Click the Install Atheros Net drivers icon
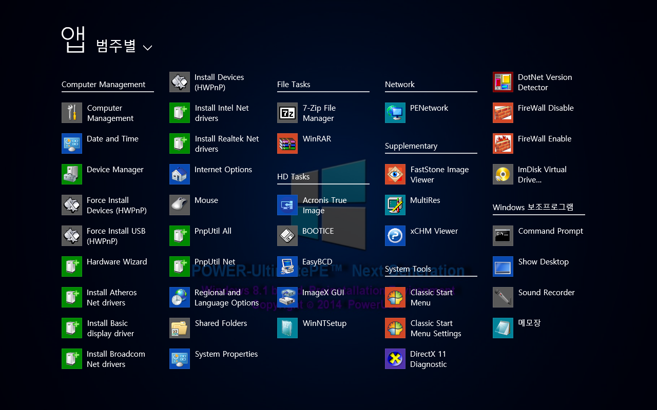This screenshot has width=657, height=410. [72, 297]
